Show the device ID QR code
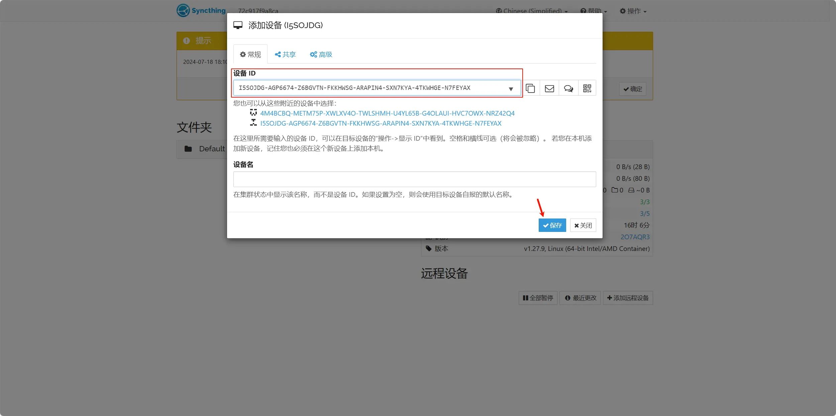 pyautogui.click(x=588, y=88)
